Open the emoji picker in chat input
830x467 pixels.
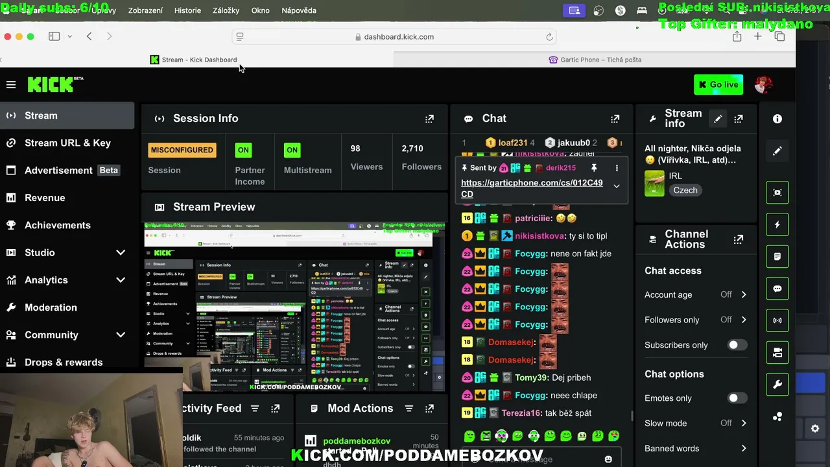(608, 459)
